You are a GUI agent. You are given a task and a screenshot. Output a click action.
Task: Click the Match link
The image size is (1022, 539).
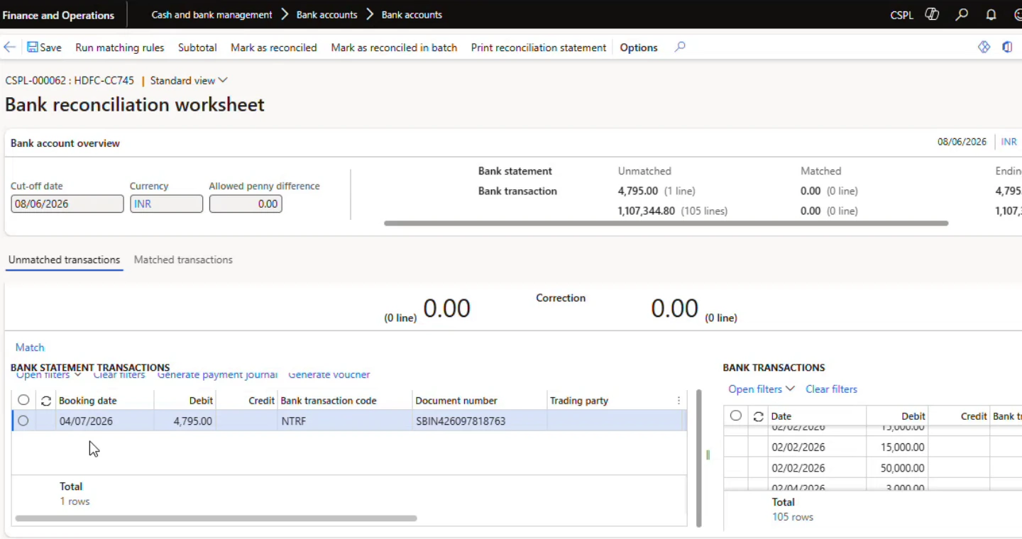[30, 348]
